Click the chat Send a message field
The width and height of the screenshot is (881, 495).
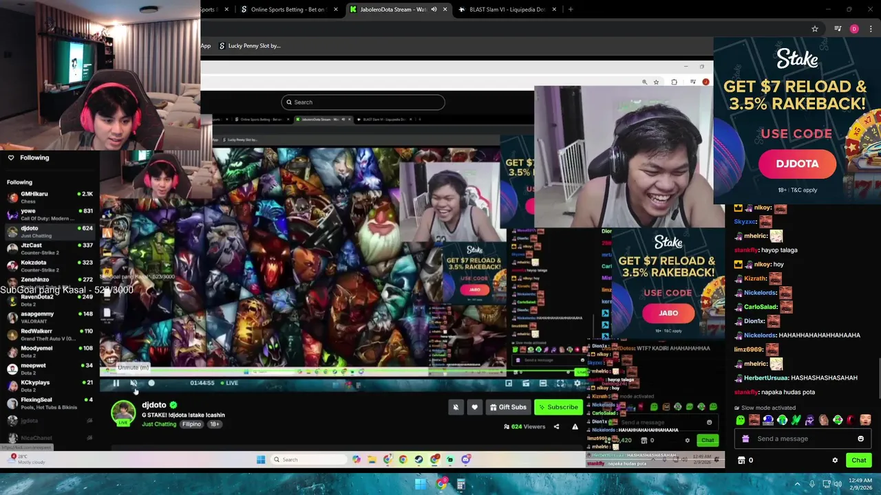tap(803, 439)
